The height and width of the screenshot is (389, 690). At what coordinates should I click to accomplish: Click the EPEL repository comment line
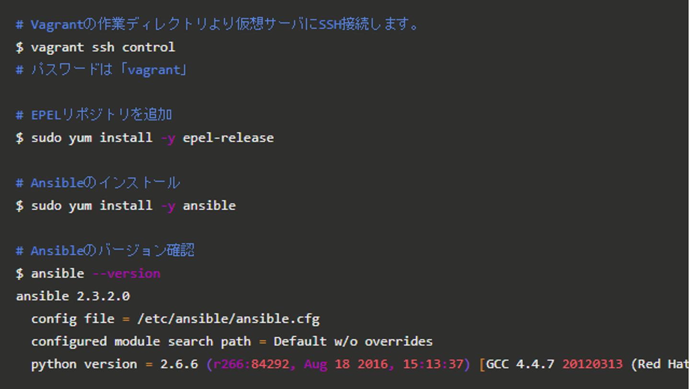click(95, 115)
